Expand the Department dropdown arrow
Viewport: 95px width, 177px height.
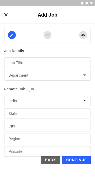coord(84,75)
